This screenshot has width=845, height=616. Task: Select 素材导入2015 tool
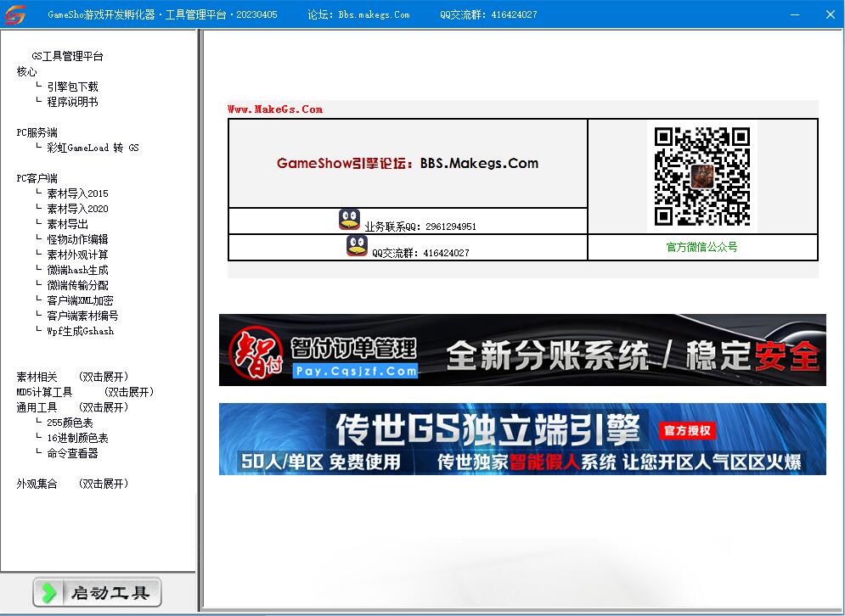click(77, 193)
